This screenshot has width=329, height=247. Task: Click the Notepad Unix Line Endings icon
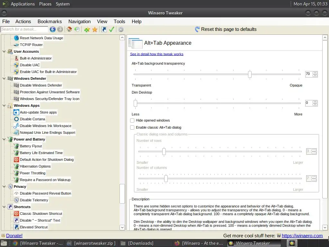tap(16, 133)
